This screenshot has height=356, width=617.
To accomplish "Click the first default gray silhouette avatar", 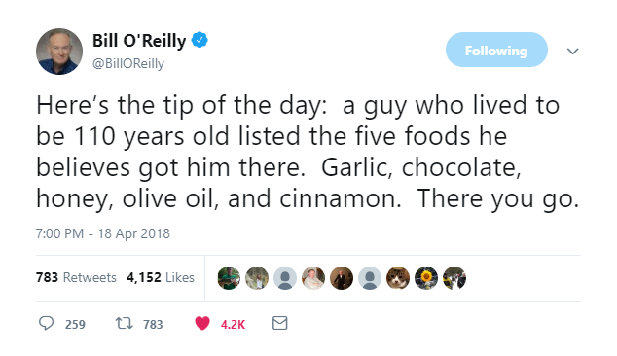I will pyautogui.click(x=285, y=278).
